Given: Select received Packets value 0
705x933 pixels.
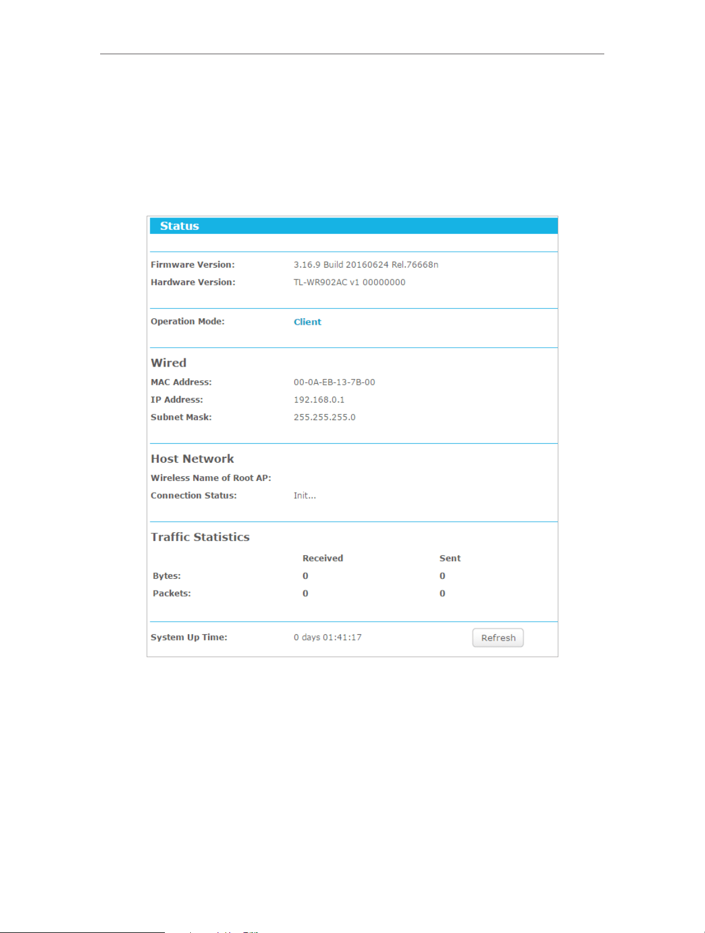Looking at the screenshot, I should point(306,594).
